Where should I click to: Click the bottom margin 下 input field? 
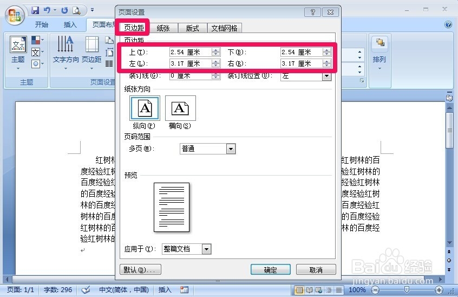[x=302, y=52]
